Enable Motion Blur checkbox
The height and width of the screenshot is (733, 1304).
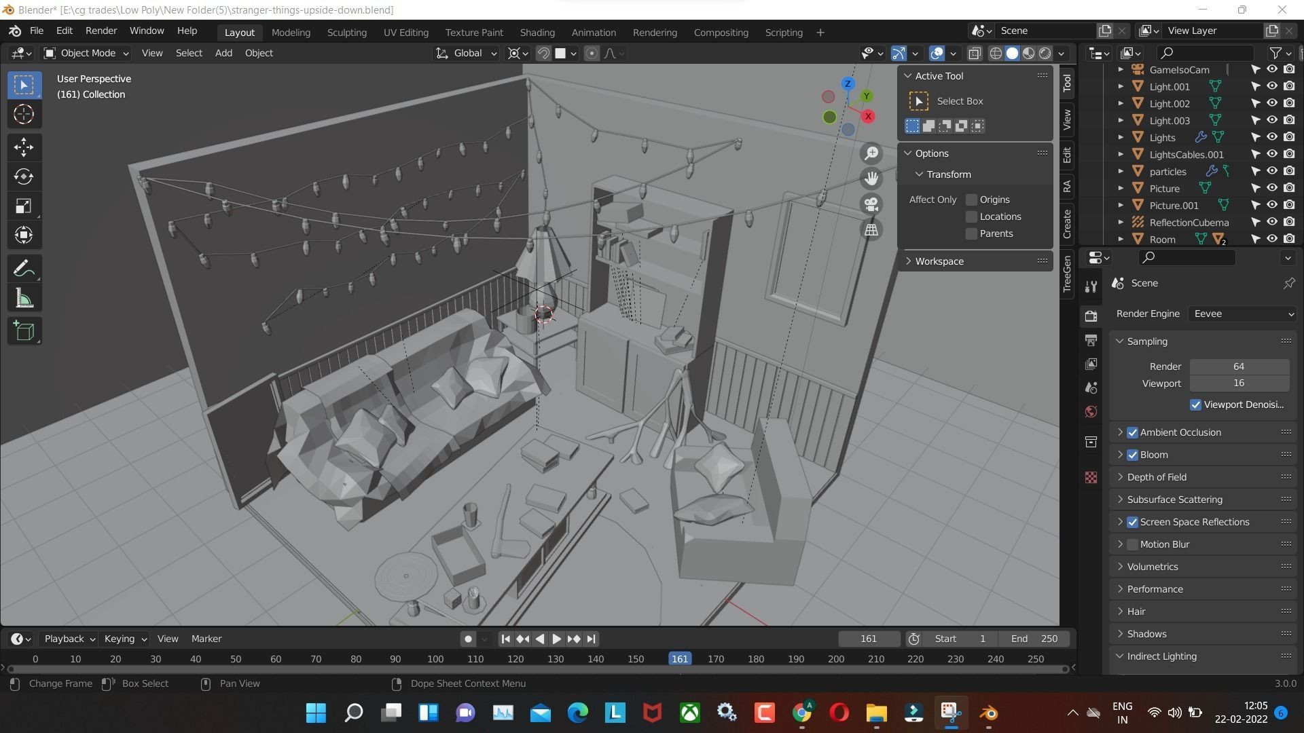pos(1132,544)
